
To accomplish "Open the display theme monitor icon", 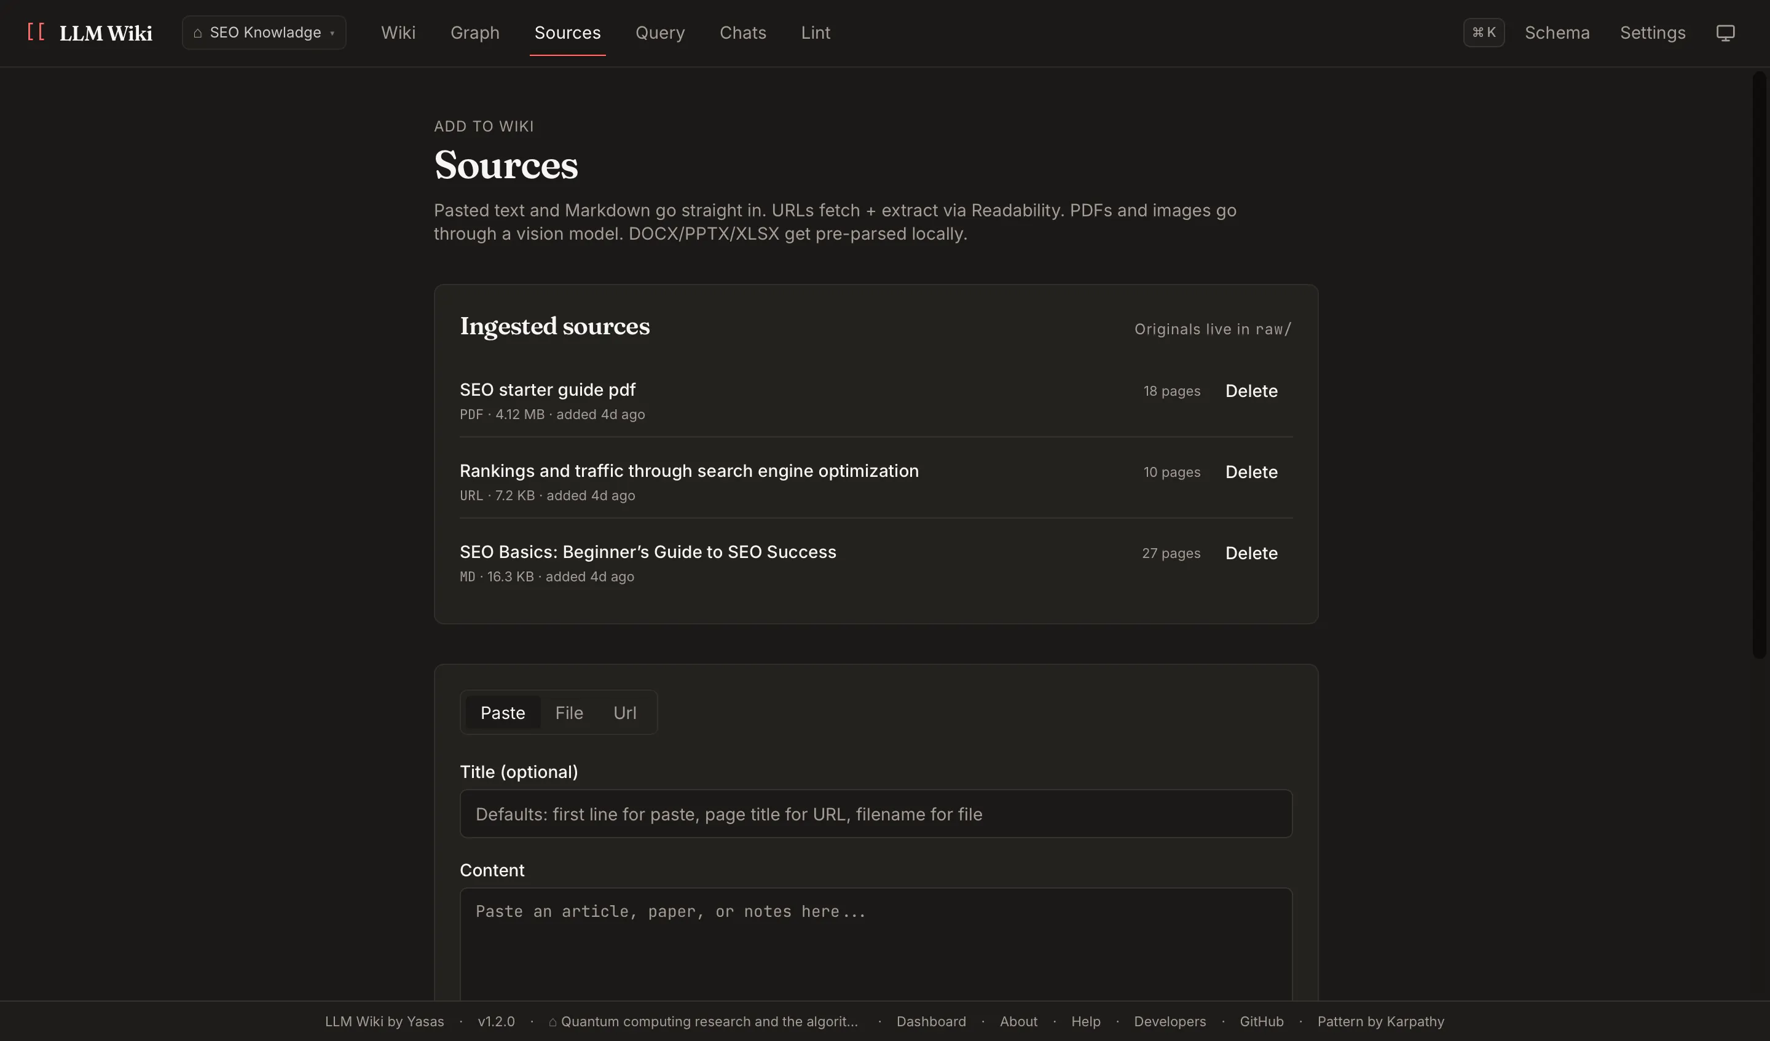I will (1725, 33).
